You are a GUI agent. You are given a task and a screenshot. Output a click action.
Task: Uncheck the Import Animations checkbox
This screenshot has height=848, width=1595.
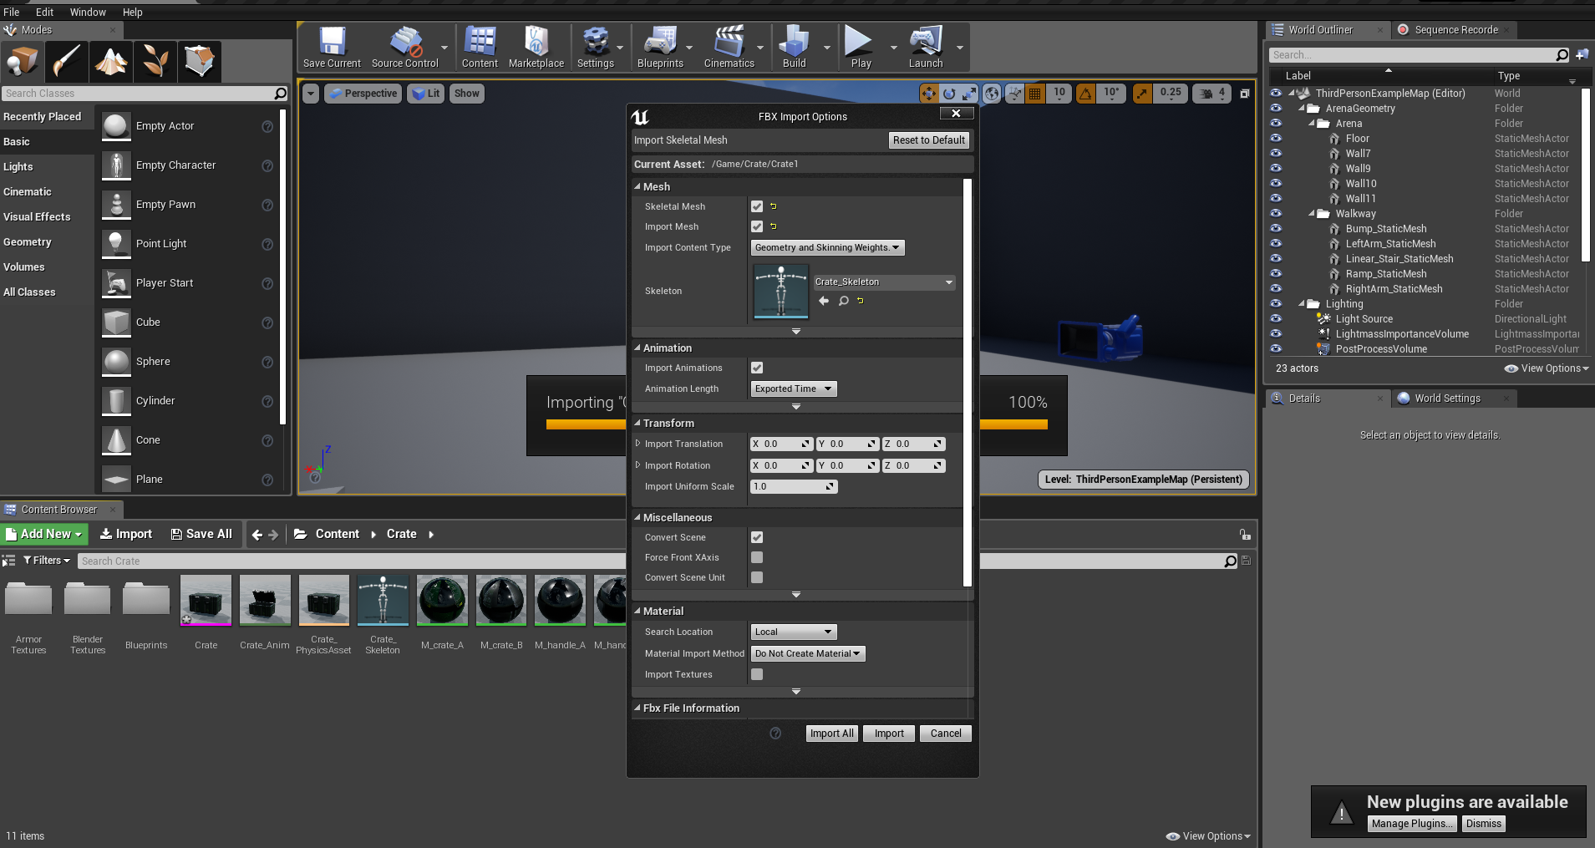tap(757, 368)
